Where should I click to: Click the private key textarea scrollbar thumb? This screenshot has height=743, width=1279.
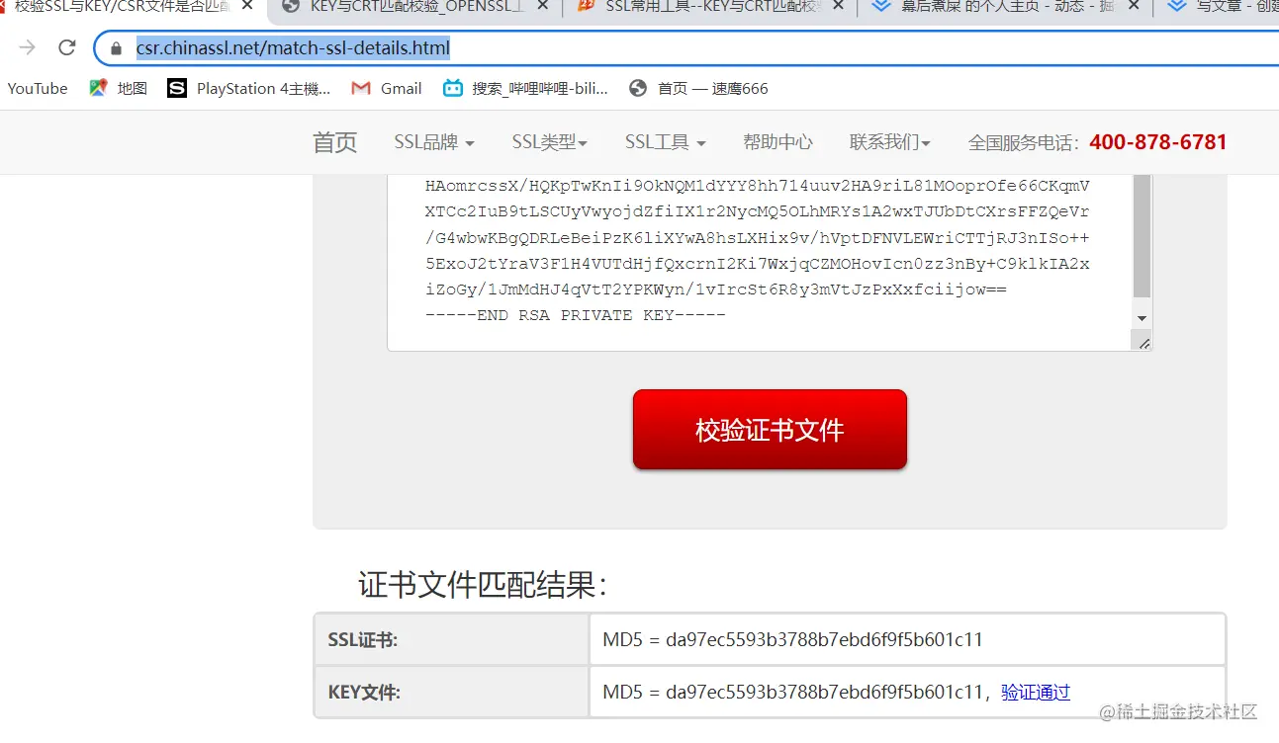click(x=1142, y=236)
